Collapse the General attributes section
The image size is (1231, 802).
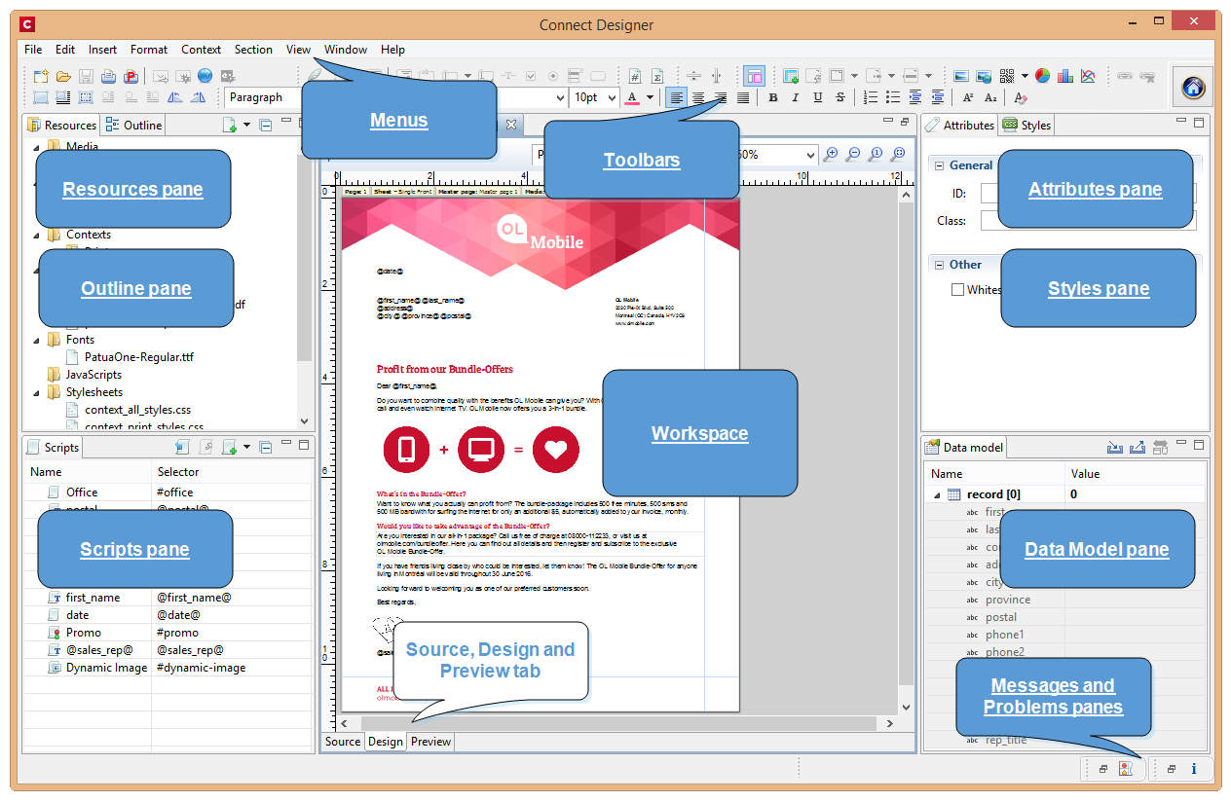(x=938, y=165)
